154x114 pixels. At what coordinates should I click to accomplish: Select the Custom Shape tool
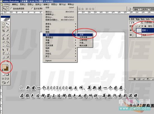coord(8,53)
